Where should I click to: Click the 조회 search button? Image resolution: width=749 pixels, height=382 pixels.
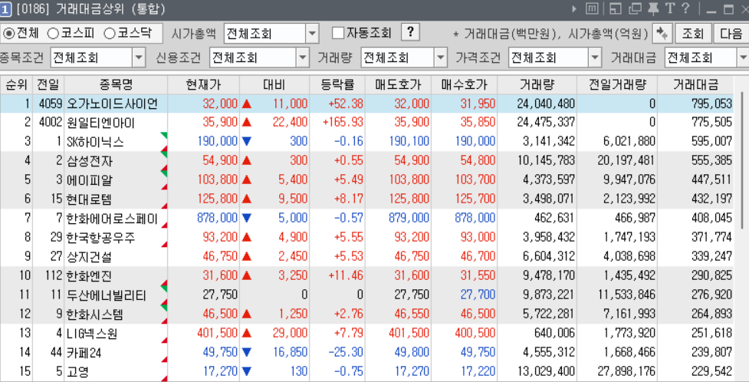693,34
